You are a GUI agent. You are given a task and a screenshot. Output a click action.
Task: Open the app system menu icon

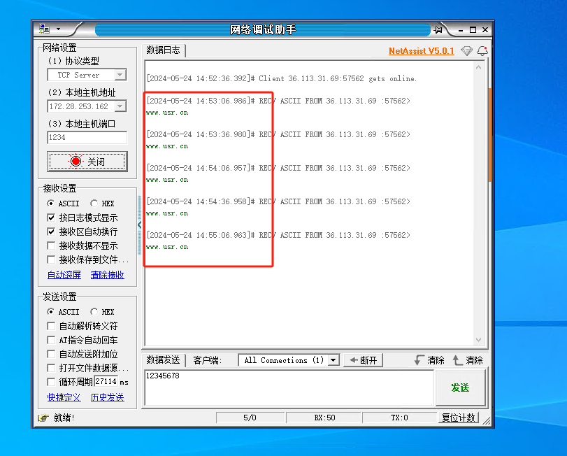pyautogui.click(x=44, y=29)
